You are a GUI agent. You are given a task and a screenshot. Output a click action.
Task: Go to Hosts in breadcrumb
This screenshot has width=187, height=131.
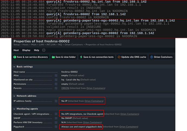click(x=25, y=45)
